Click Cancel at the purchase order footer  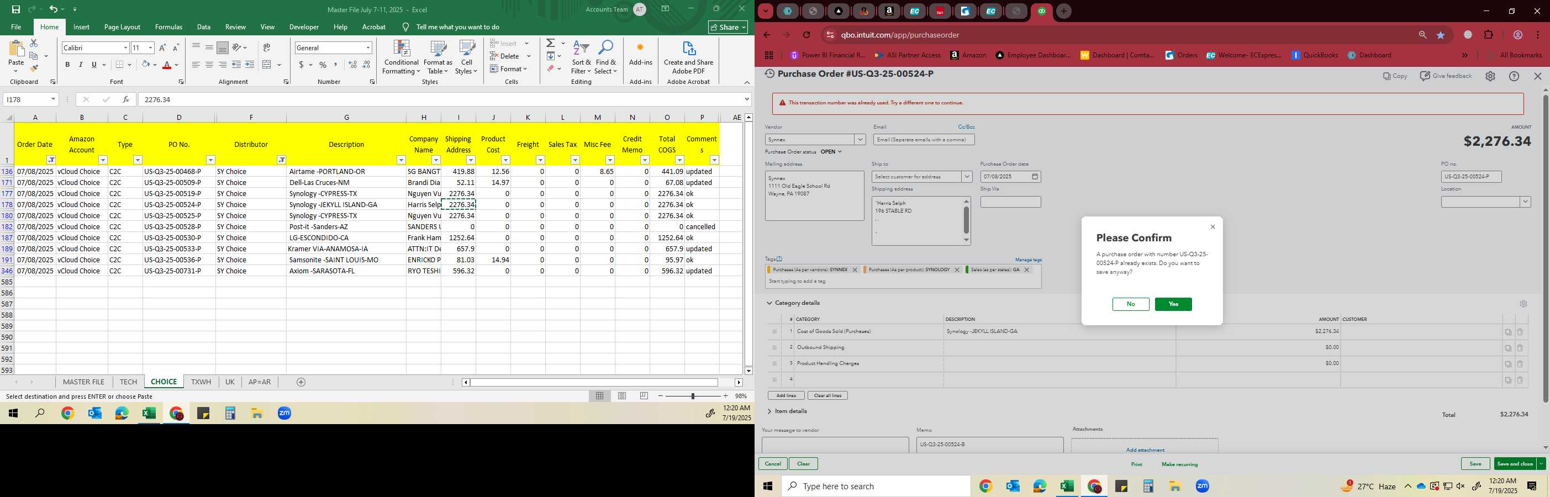(x=773, y=464)
